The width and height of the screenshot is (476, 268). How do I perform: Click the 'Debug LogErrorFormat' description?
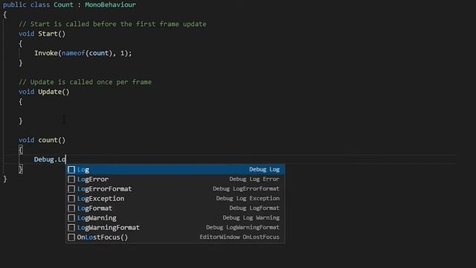(246, 188)
